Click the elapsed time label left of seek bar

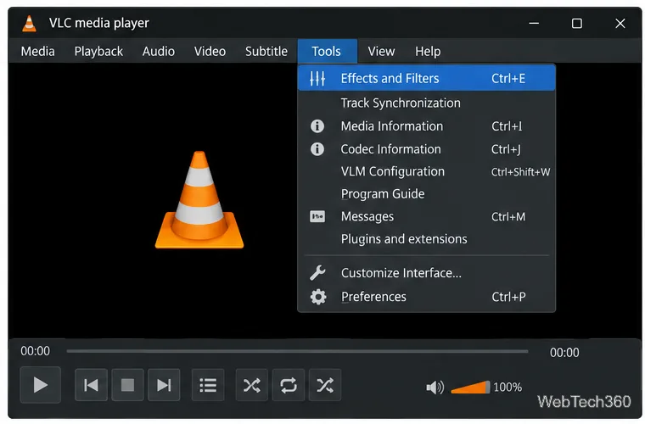click(x=36, y=351)
